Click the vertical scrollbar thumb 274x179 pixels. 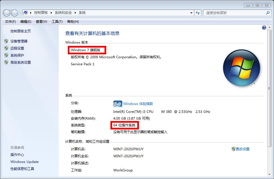pos(269,88)
